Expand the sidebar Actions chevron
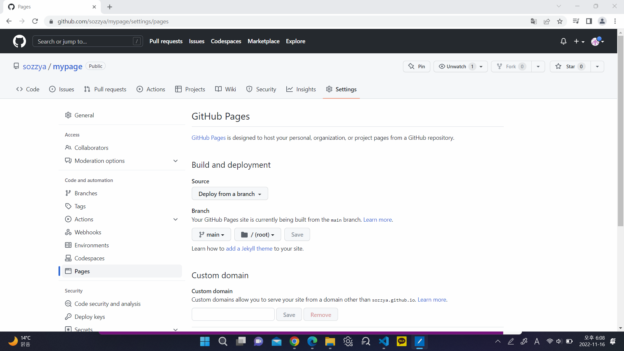This screenshot has height=351, width=624. point(175,219)
